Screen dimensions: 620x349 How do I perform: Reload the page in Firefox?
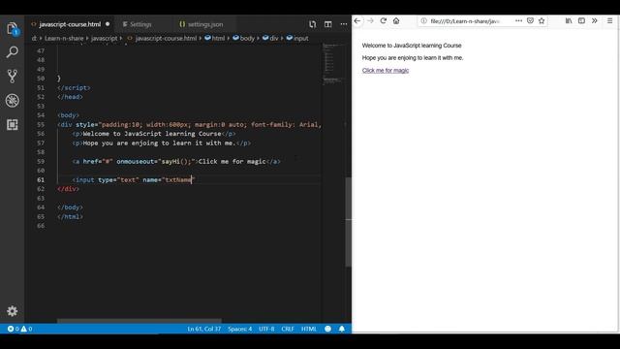pyautogui.click(x=384, y=21)
